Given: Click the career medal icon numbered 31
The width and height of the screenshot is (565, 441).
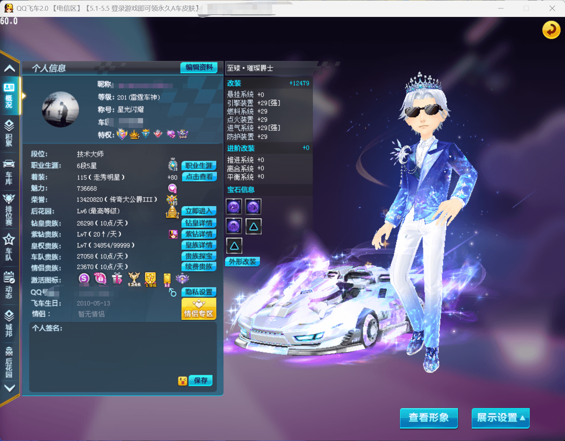Looking at the screenshot, I should click(x=173, y=164).
